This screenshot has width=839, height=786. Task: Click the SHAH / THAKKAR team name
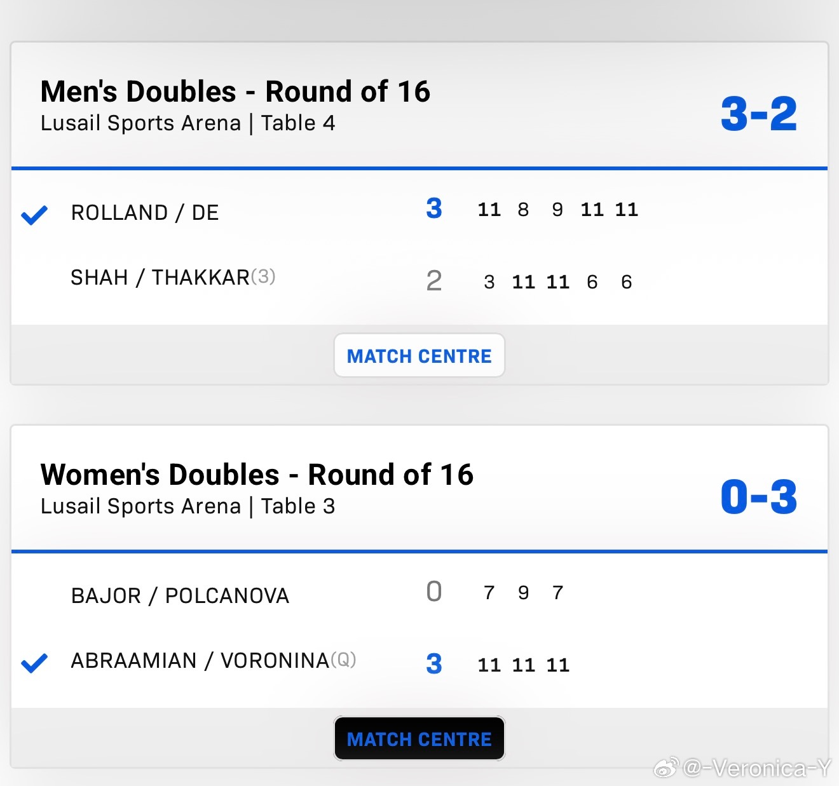(160, 278)
